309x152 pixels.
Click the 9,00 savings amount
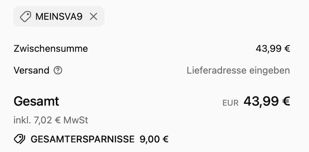150,139
